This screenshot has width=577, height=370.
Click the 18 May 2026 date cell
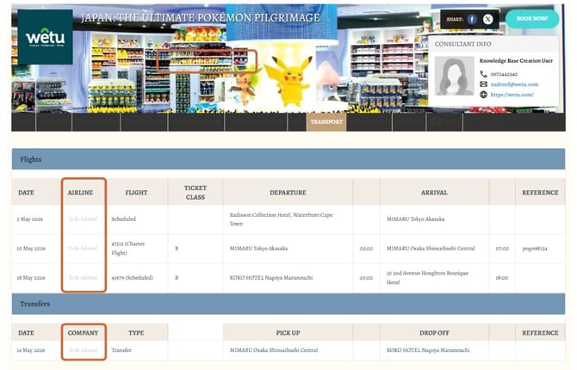point(31,278)
